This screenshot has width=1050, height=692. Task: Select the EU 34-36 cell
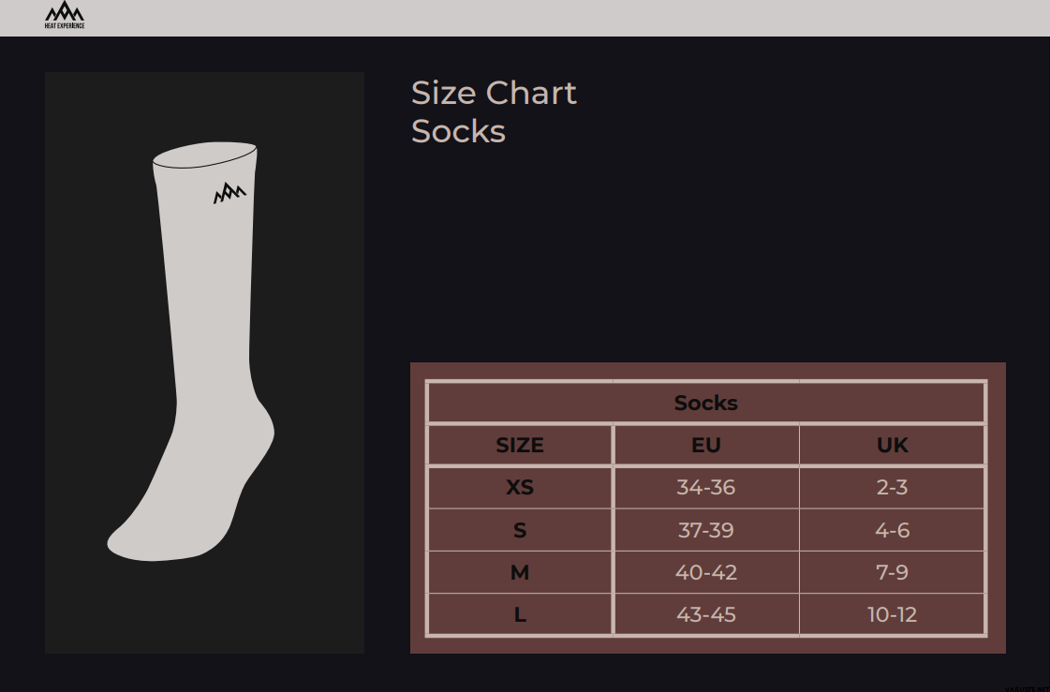pyautogui.click(x=706, y=487)
